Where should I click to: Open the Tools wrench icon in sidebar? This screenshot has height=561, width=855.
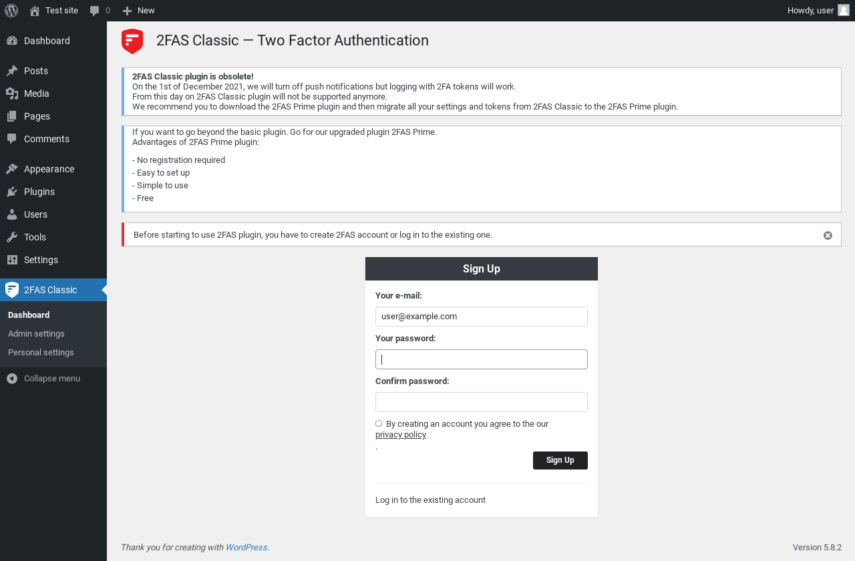point(12,237)
